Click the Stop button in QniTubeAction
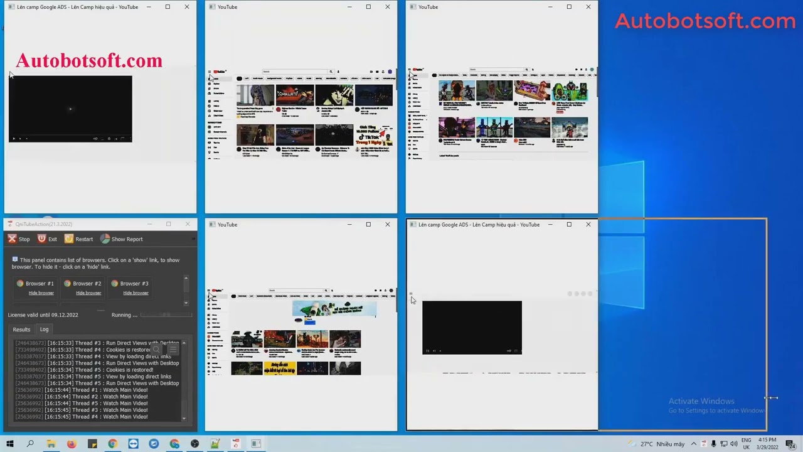 19,239
